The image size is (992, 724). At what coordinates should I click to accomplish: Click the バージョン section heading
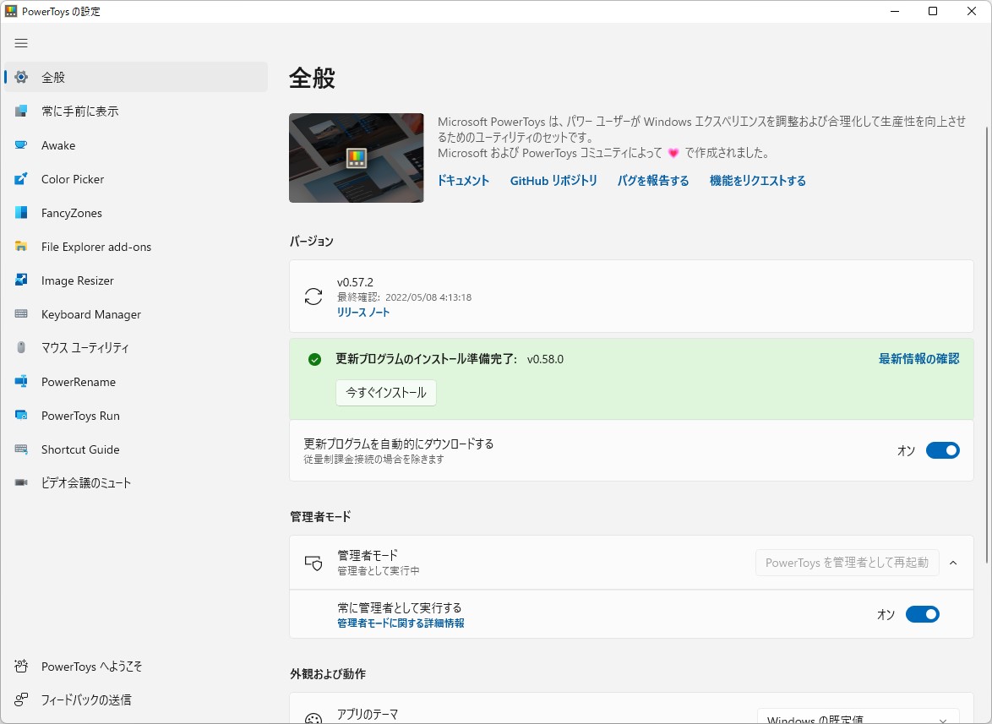pyautogui.click(x=311, y=242)
